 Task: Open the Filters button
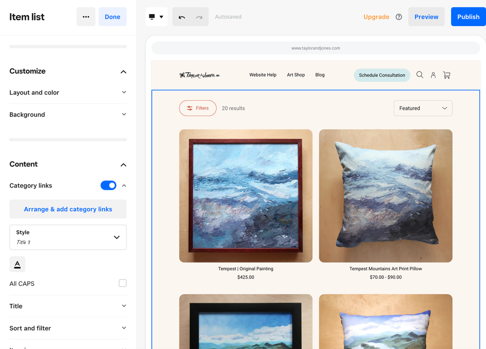198,108
